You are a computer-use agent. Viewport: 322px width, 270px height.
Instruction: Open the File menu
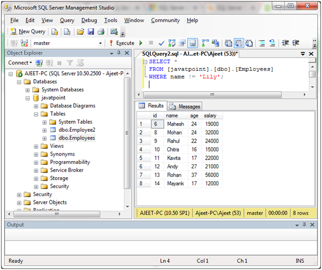pos(14,21)
